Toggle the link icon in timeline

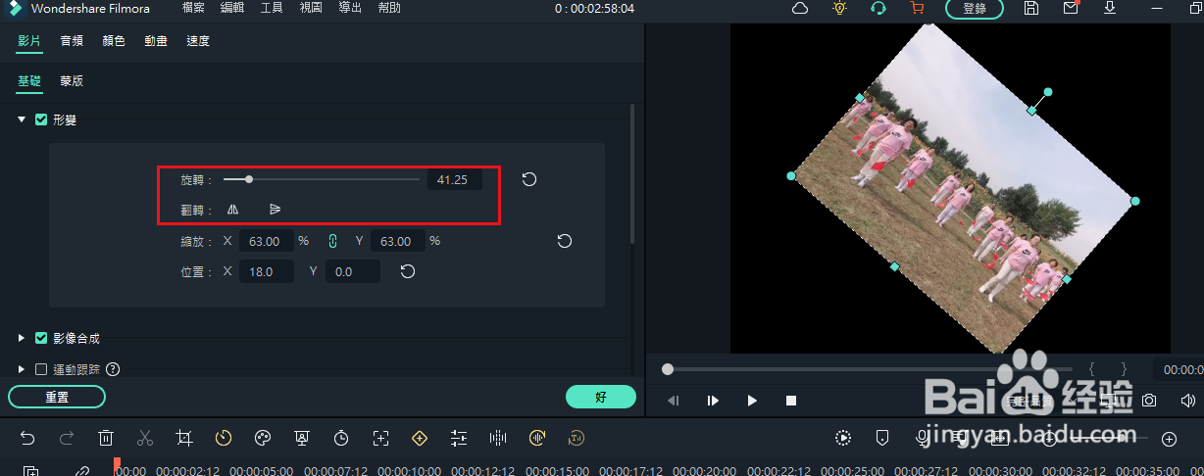point(83,471)
